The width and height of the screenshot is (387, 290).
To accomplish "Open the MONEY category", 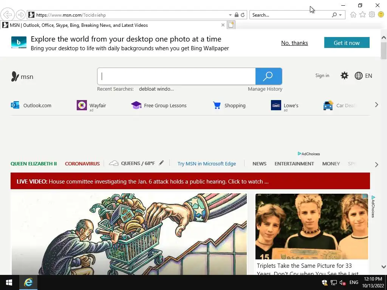I will pos(331,164).
